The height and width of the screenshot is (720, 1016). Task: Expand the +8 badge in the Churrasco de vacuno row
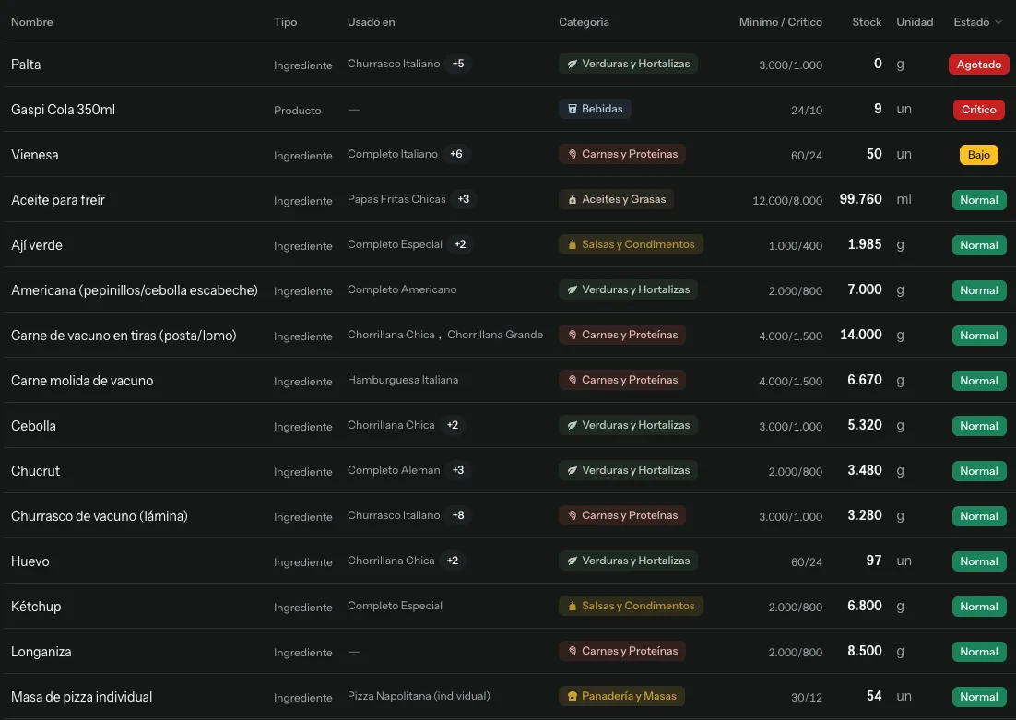coord(458,515)
